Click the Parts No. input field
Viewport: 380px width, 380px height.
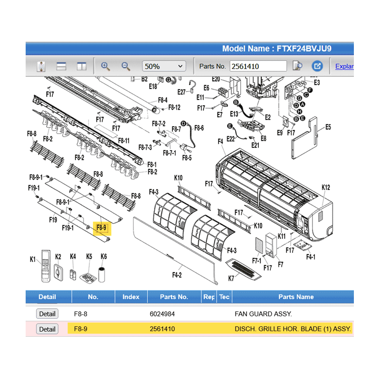click(258, 66)
